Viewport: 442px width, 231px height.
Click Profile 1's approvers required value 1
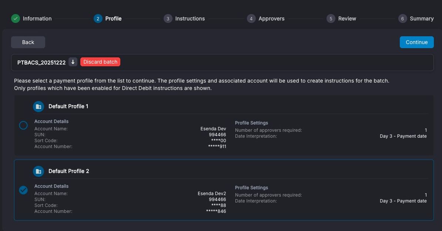click(426, 130)
